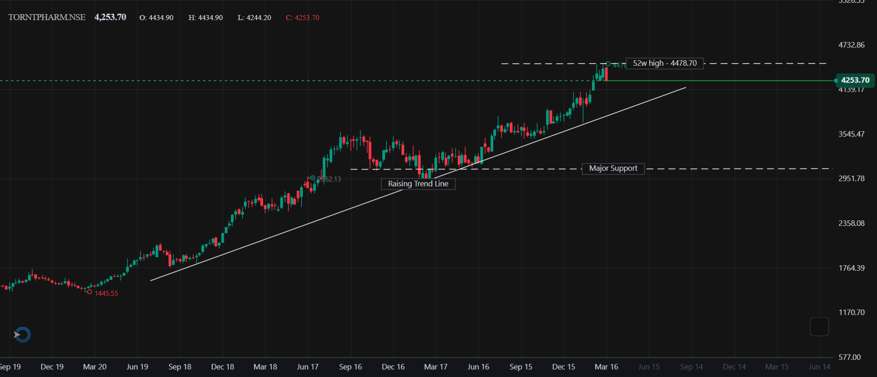Click the low value L: 4244.20
This screenshot has width=877, height=377.
click(x=254, y=18)
